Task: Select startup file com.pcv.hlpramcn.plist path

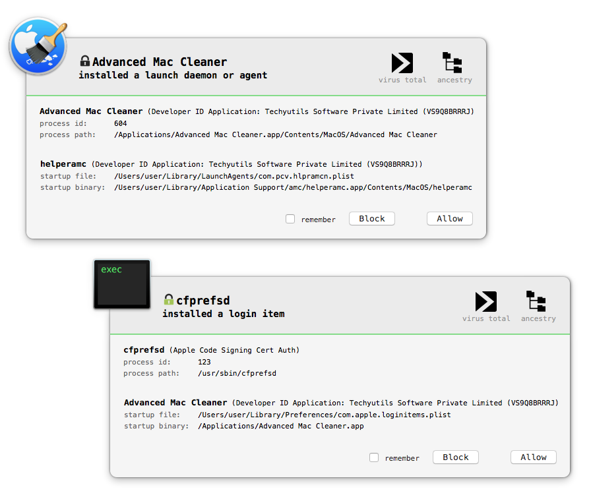Action: (x=234, y=176)
